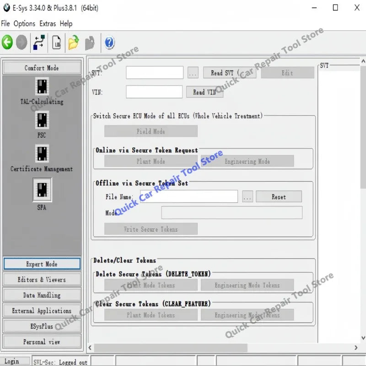Click the 'Offline via Secure Token Set' heading
Viewport: 366px width, 366px height.
click(142, 183)
